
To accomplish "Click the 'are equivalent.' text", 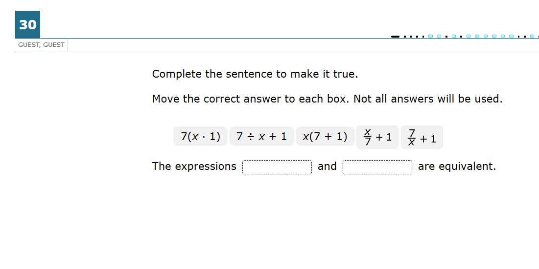I will pos(457,166).
